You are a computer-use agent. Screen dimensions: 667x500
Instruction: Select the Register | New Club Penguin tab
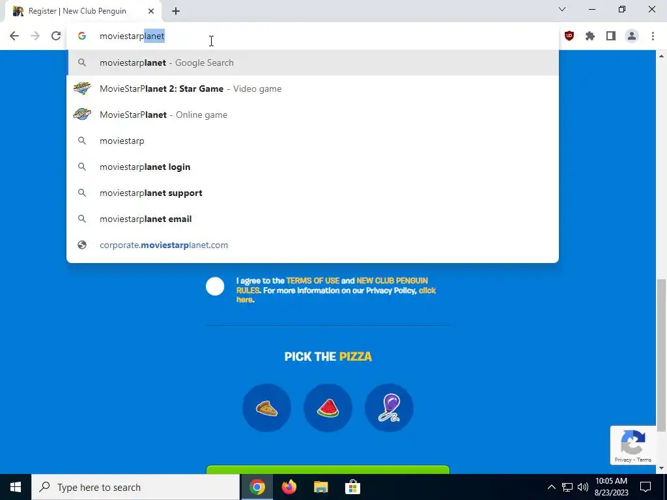click(x=83, y=11)
